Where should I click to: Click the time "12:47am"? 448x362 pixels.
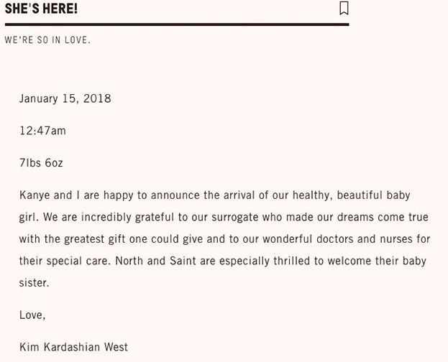point(42,131)
